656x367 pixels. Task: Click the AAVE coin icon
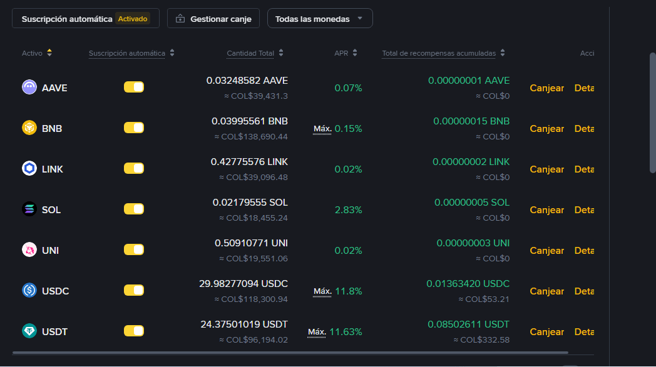pos(29,87)
